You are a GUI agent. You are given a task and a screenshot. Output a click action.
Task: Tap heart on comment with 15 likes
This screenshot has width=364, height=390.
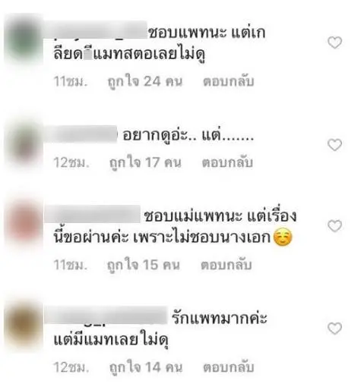334,225
